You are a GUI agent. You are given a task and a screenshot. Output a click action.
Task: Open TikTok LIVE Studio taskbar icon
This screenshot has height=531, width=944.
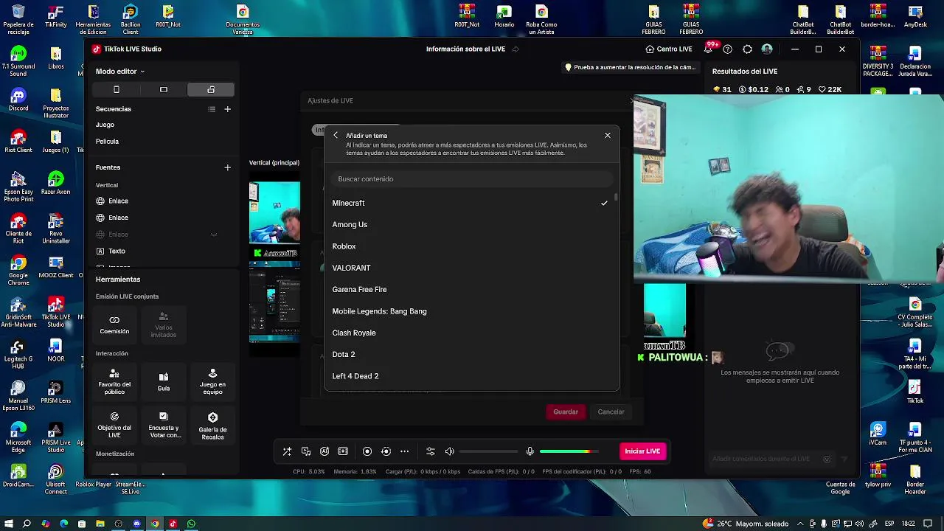click(x=173, y=524)
